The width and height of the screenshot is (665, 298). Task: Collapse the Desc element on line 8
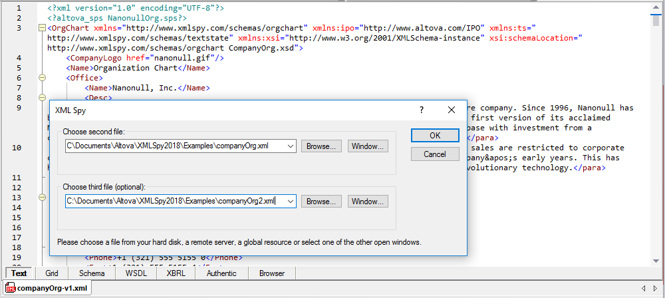pos(43,98)
